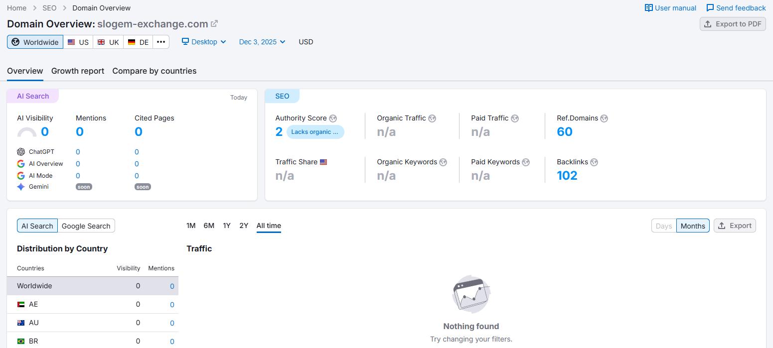This screenshot has width=773, height=348.
Task: Click the AU flag icon in country list
Action: tap(21, 323)
